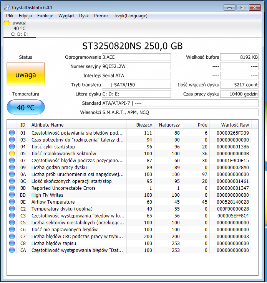Click the Bieżący column header
Image resolution: width=267 pixels, height=283 pixels.
pos(141,125)
